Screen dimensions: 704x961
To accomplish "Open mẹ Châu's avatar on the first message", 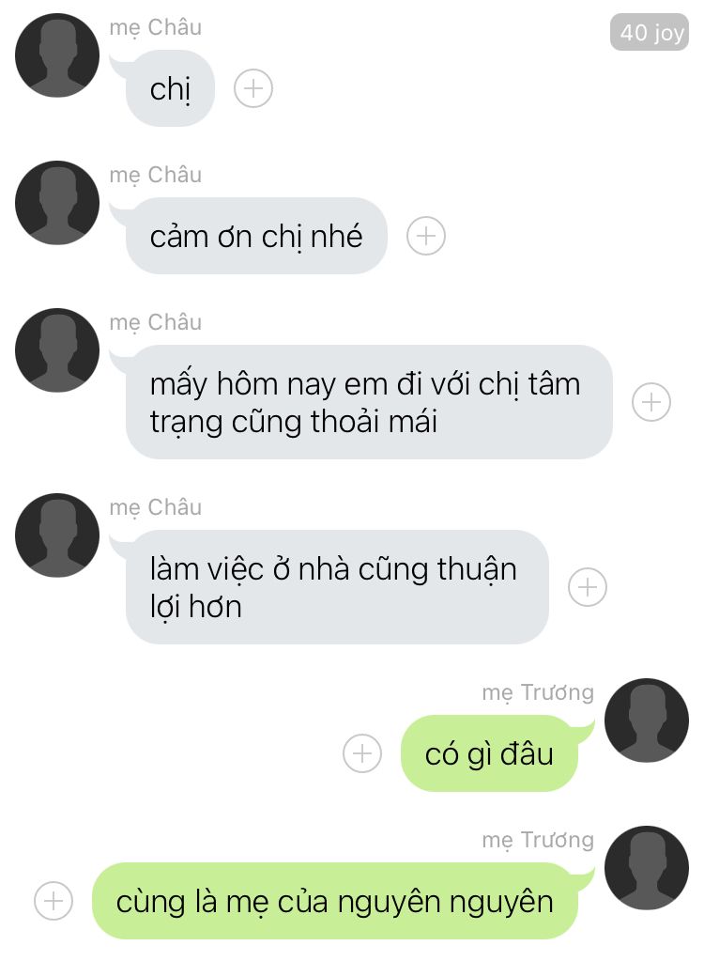I will [57, 55].
